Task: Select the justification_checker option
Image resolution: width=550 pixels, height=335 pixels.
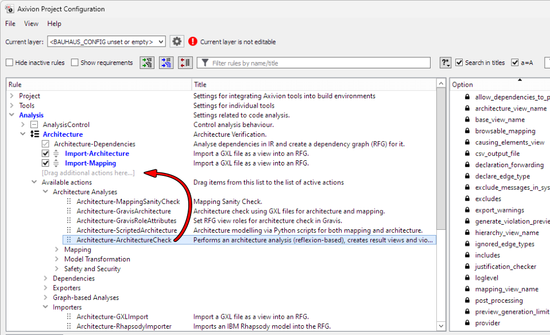Action: pyautogui.click(x=505, y=267)
